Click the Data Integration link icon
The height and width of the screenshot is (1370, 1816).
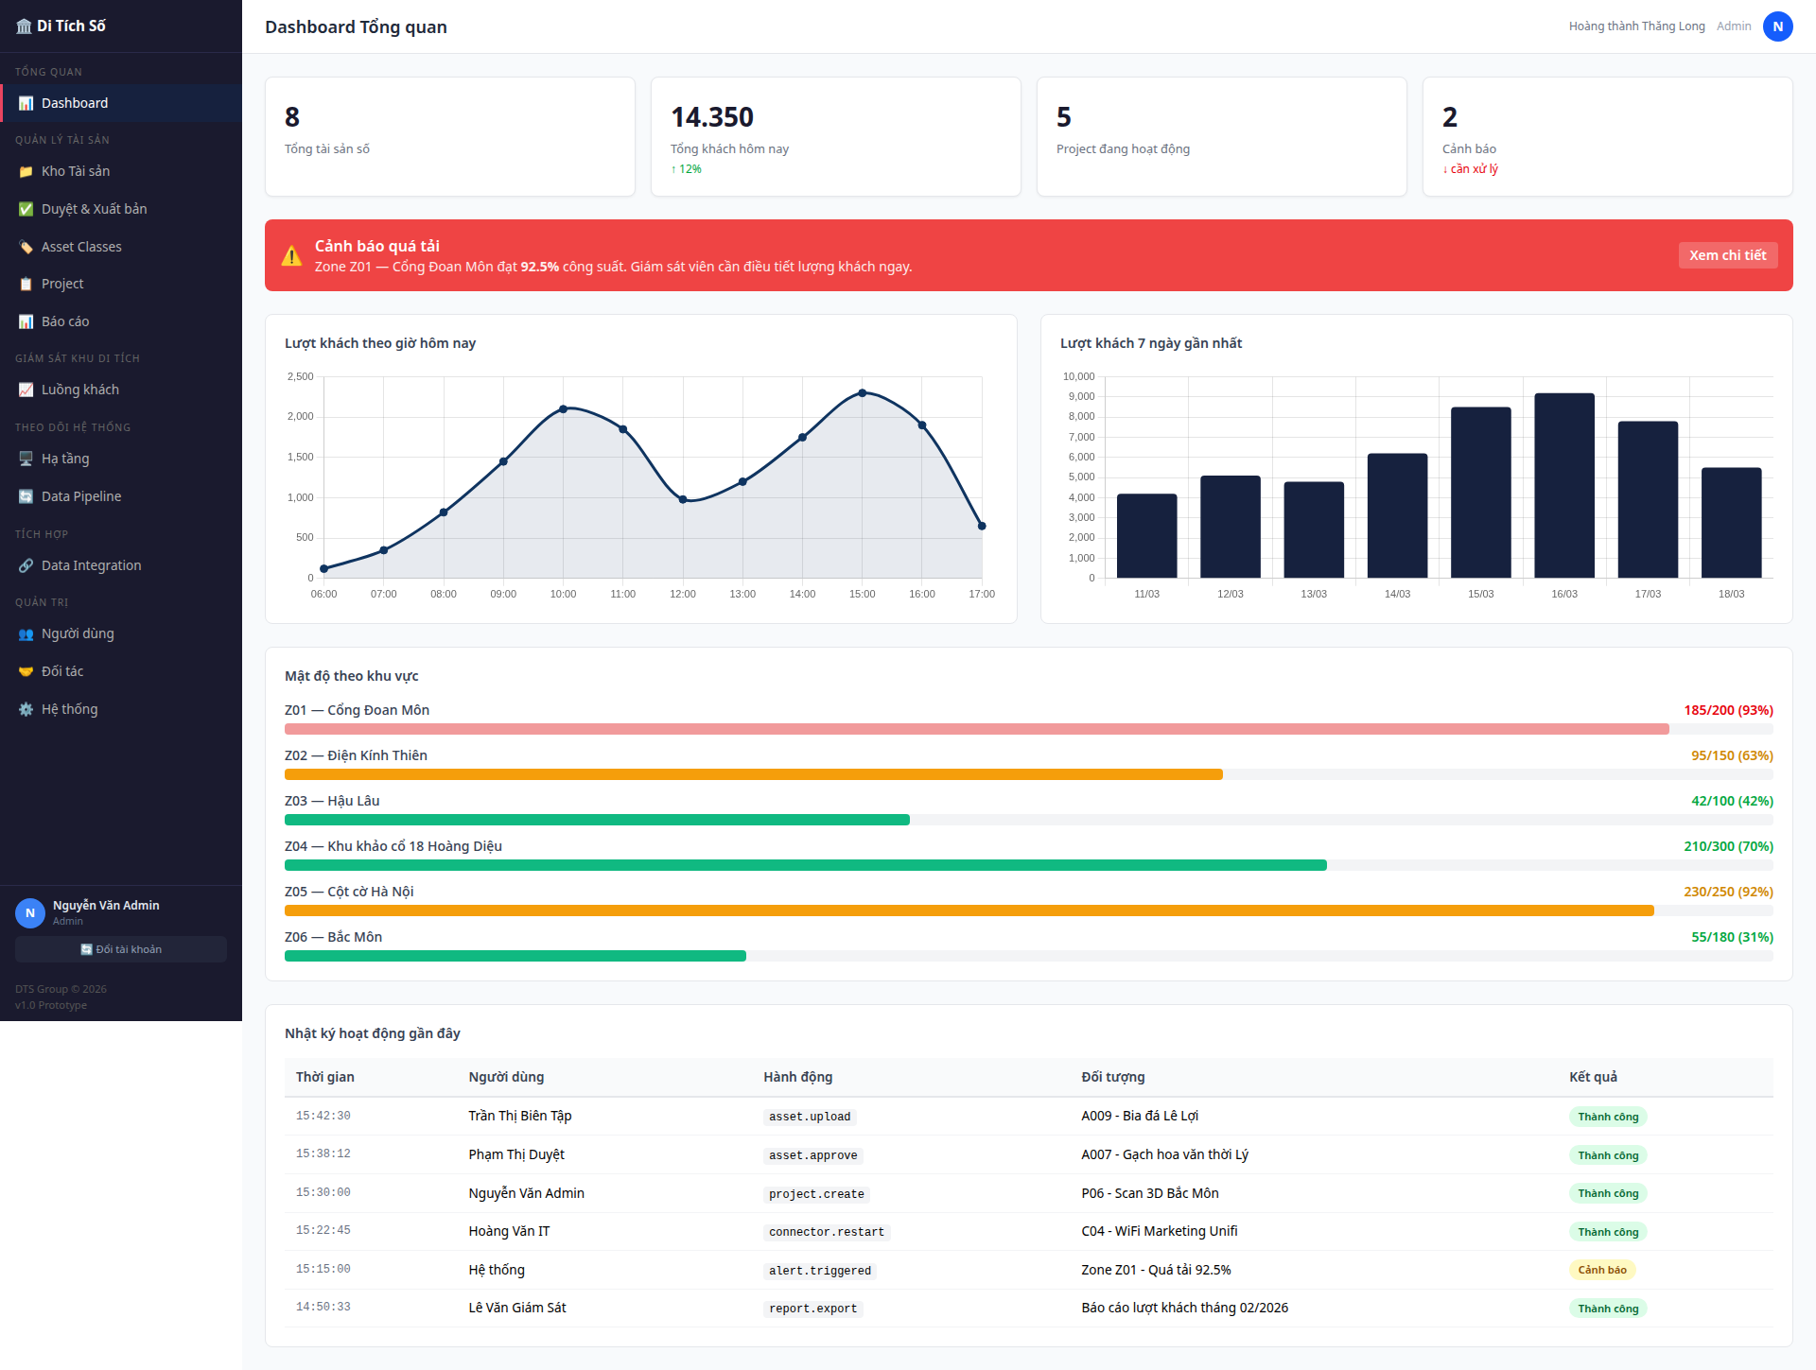(26, 565)
